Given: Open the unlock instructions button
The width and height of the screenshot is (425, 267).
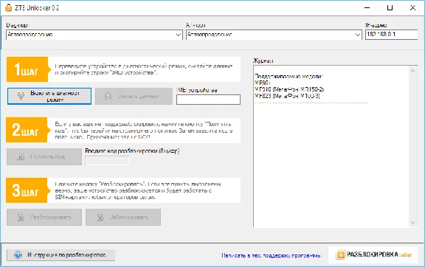Looking at the screenshot, I should point(61,255).
